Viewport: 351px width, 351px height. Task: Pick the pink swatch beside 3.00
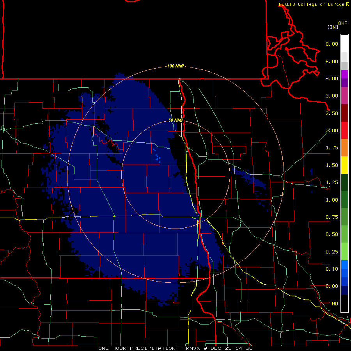pos(344,96)
